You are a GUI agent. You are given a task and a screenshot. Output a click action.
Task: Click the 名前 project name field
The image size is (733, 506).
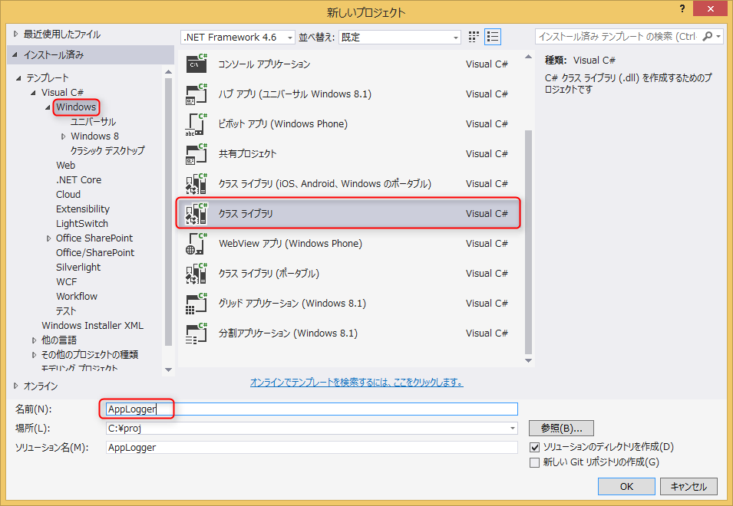[312, 409]
